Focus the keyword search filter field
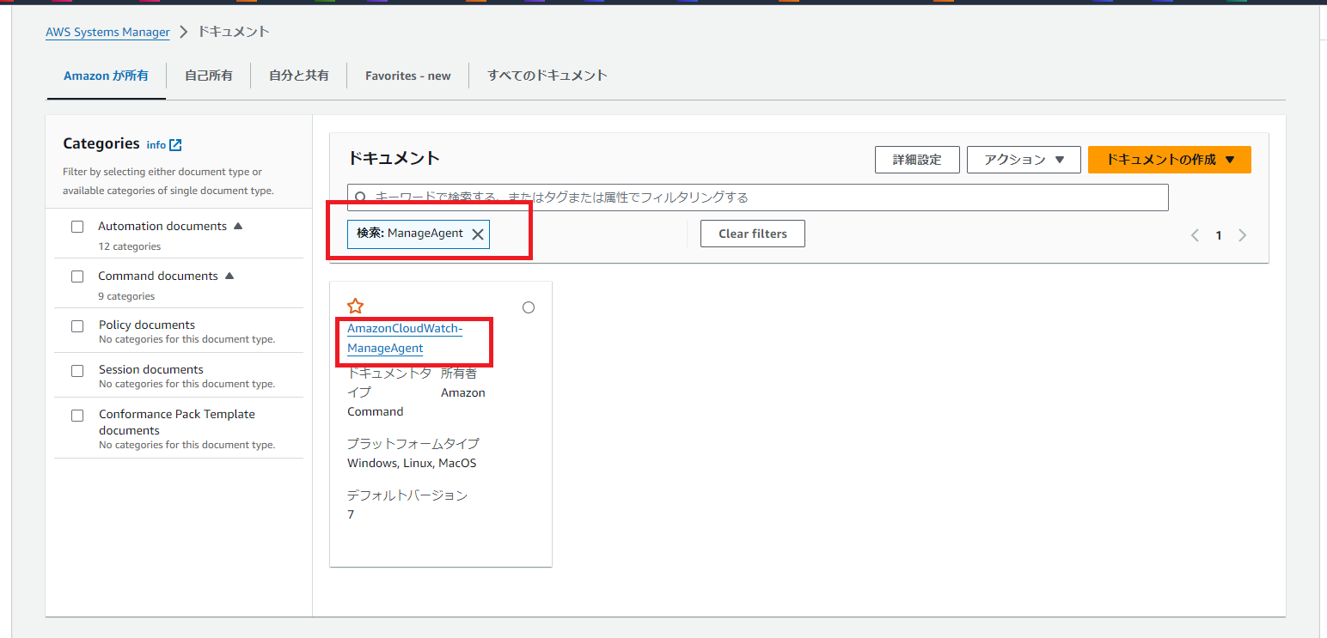This screenshot has width=1327, height=638. (x=758, y=197)
